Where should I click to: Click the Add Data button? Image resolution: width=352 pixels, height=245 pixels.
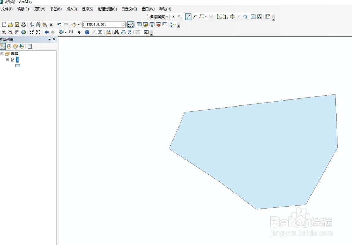74,25
